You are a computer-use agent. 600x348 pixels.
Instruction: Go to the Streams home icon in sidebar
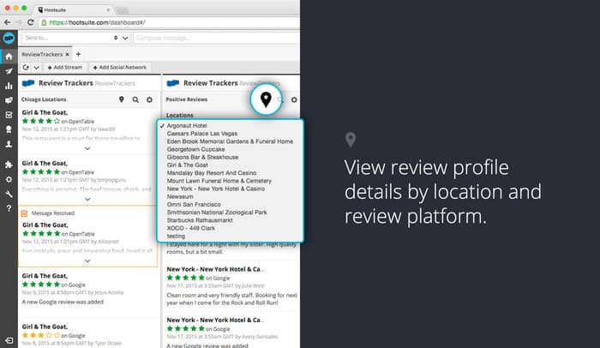(x=9, y=57)
